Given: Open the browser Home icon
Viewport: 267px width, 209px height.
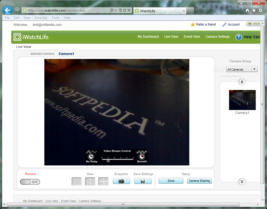Looking at the screenshot, I should coord(247,11).
